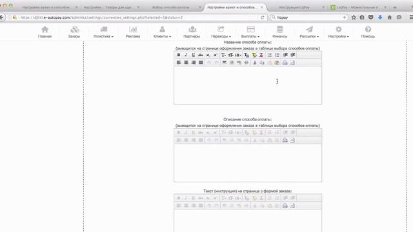Apply Subscript in payment name editor
The width and height of the screenshot is (413, 232).
(208, 55)
